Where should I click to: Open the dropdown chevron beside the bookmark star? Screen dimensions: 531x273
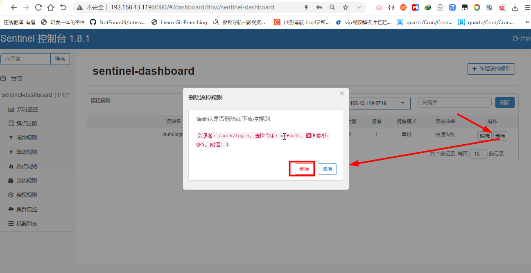pyautogui.click(x=358, y=7)
